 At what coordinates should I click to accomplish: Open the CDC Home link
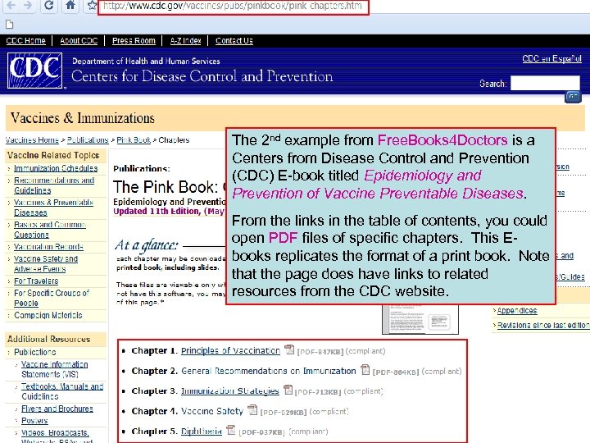pos(25,41)
